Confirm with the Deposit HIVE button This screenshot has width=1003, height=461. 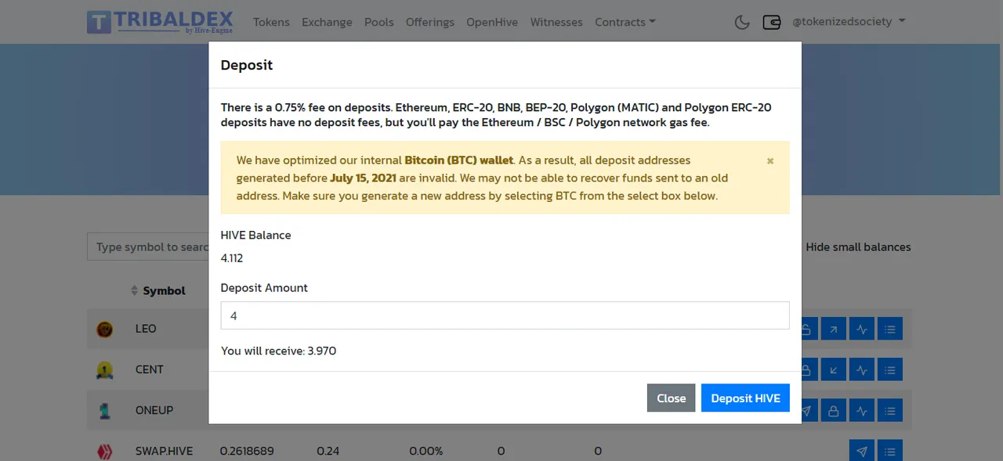(745, 398)
